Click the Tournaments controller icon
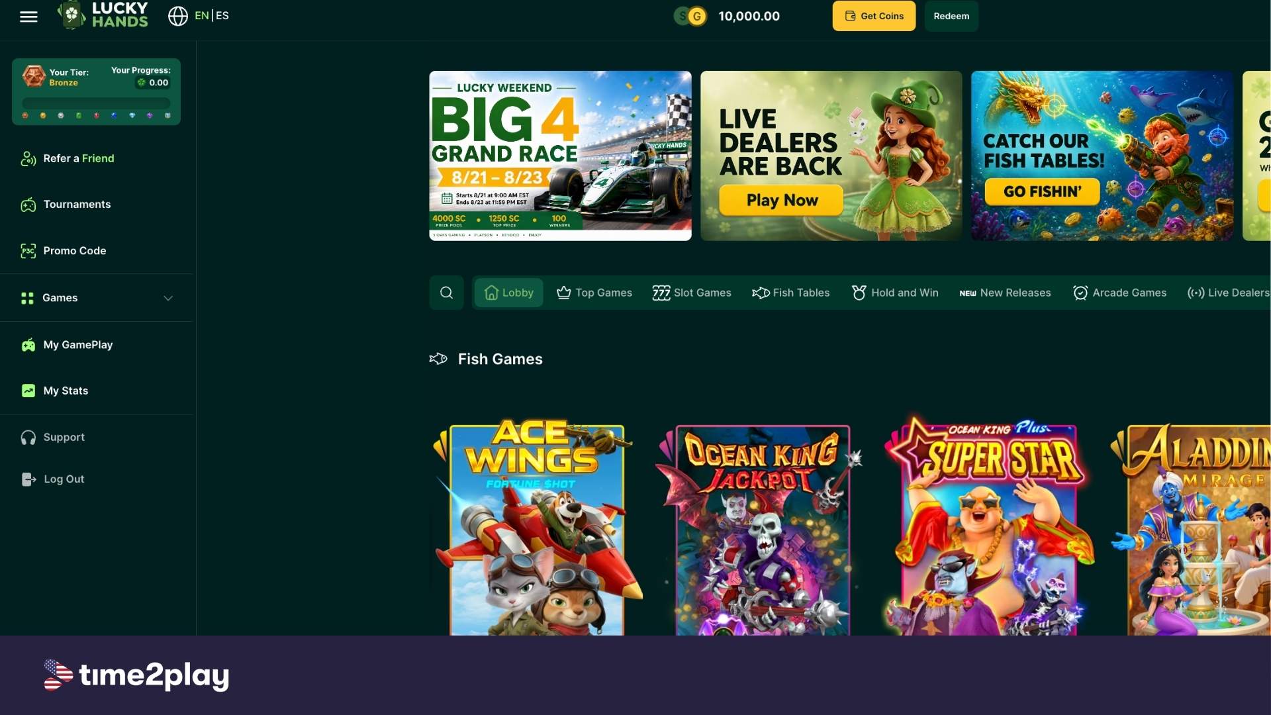 (x=28, y=205)
